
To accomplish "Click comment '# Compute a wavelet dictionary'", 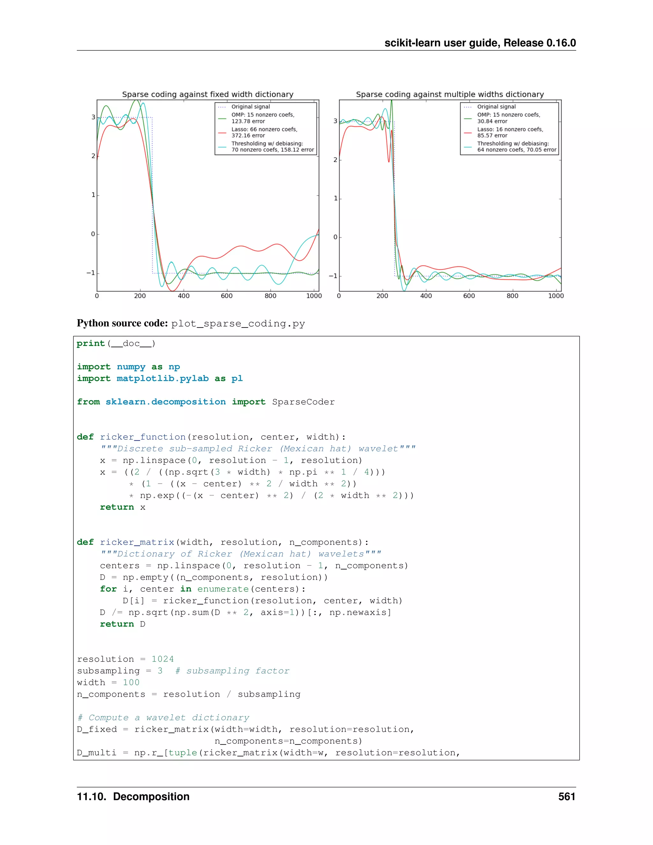I will 163,718.
